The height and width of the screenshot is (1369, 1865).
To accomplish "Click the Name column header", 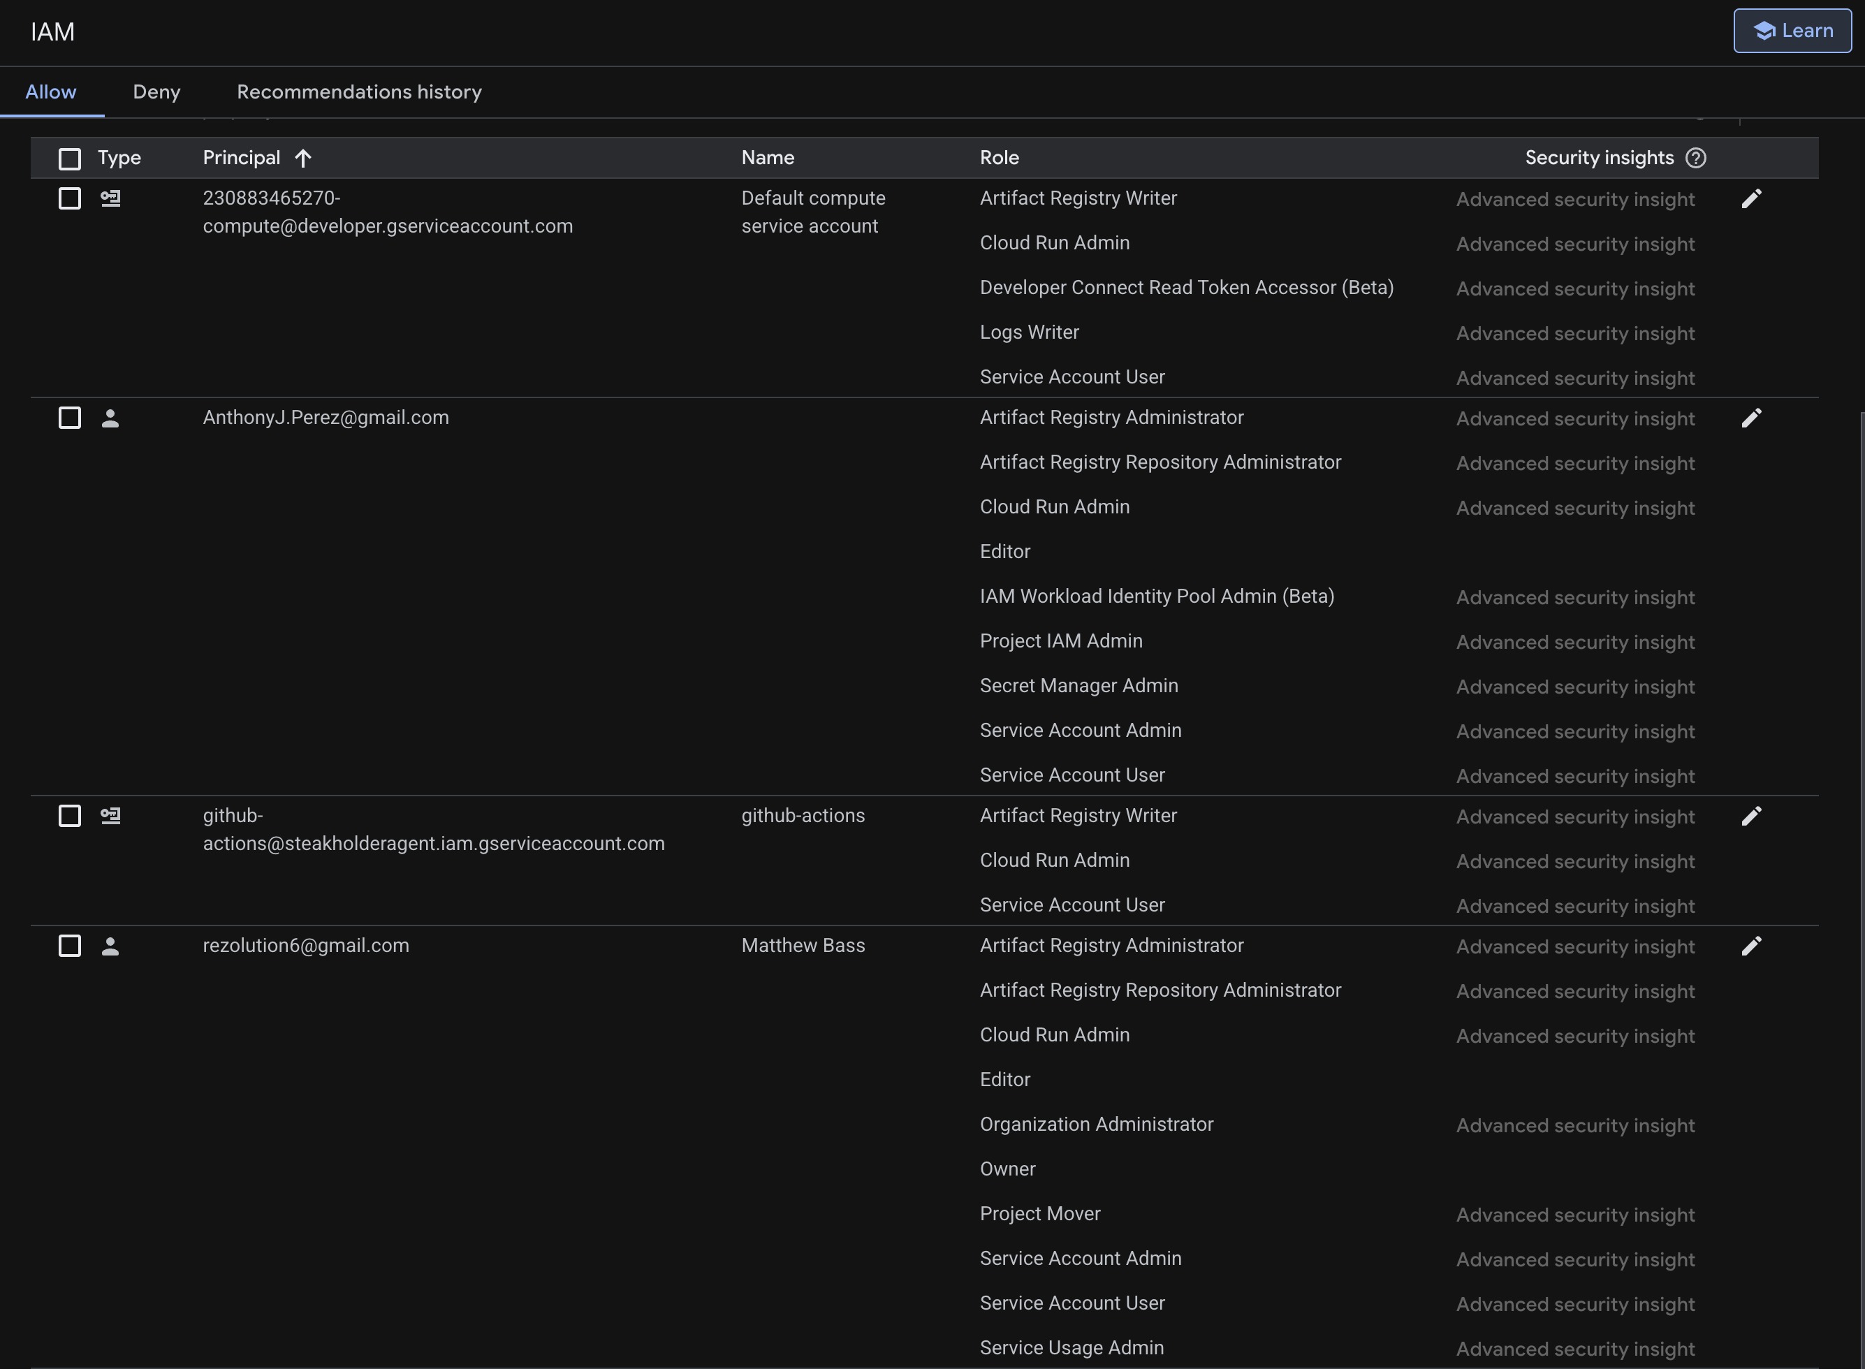I will pyautogui.click(x=767, y=159).
